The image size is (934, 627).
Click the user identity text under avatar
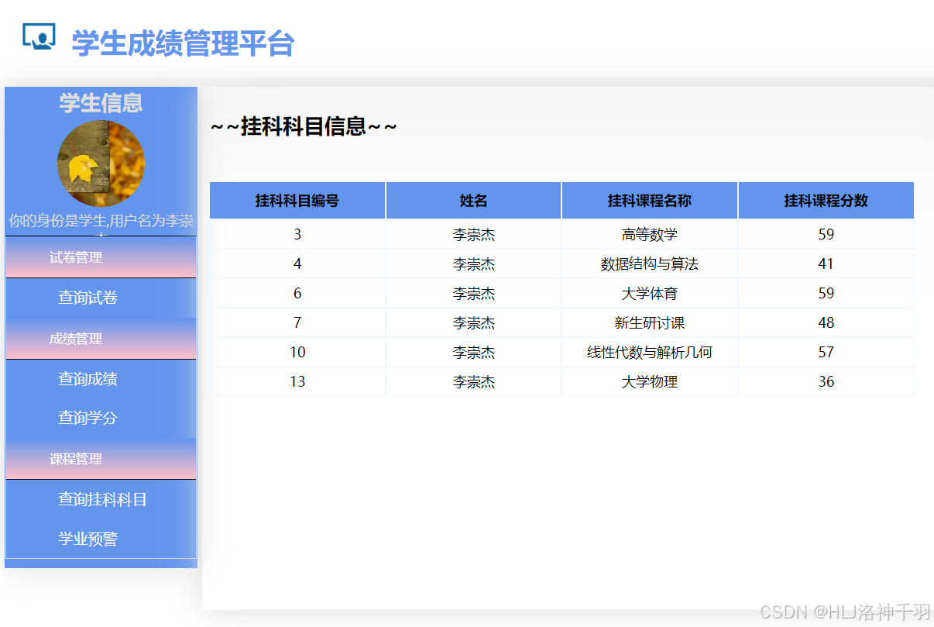[x=101, y=223]
